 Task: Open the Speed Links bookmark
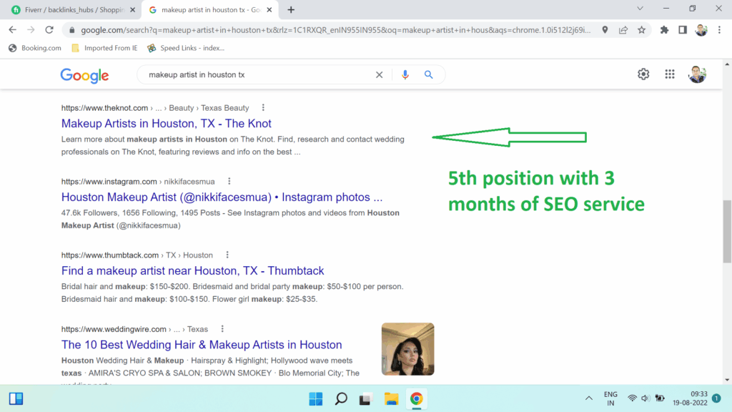pyautogui.click(x=186, y=48)
